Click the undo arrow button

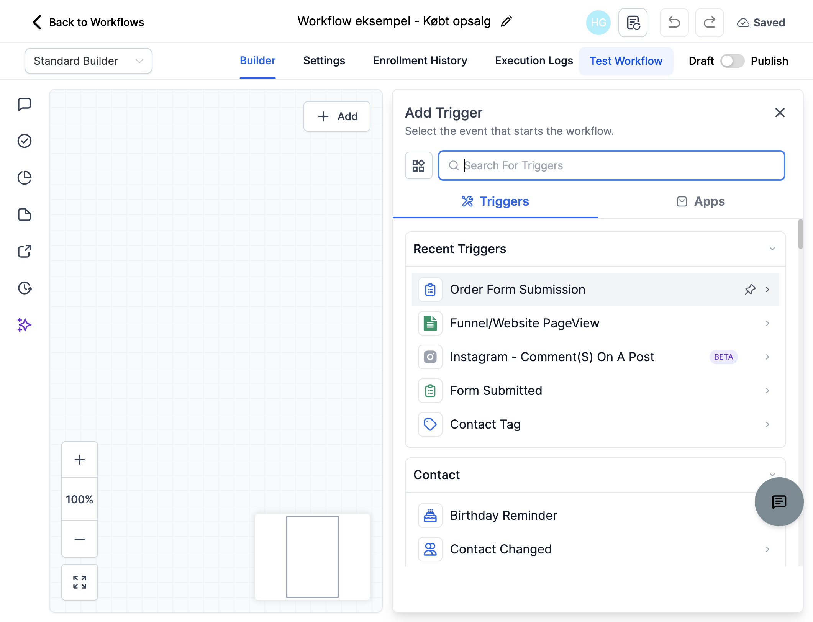tap(674, 23)
